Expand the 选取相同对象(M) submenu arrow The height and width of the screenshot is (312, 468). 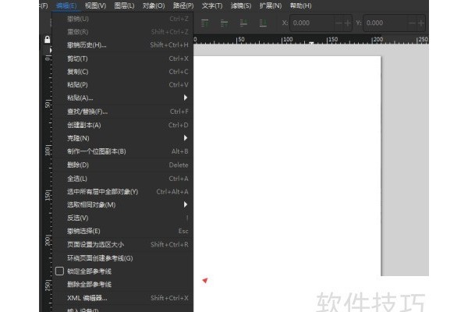tap(186, 204)
